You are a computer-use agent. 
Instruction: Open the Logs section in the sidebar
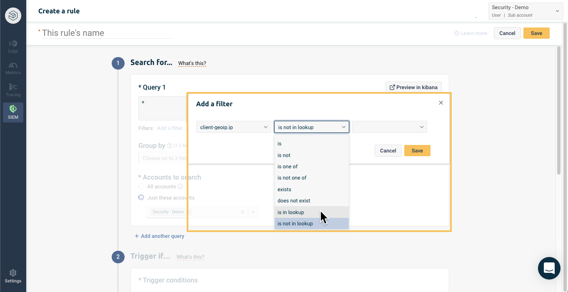click(13, 46)
